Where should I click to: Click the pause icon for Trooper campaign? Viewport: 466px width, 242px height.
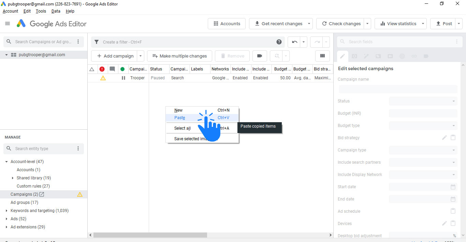123,78
